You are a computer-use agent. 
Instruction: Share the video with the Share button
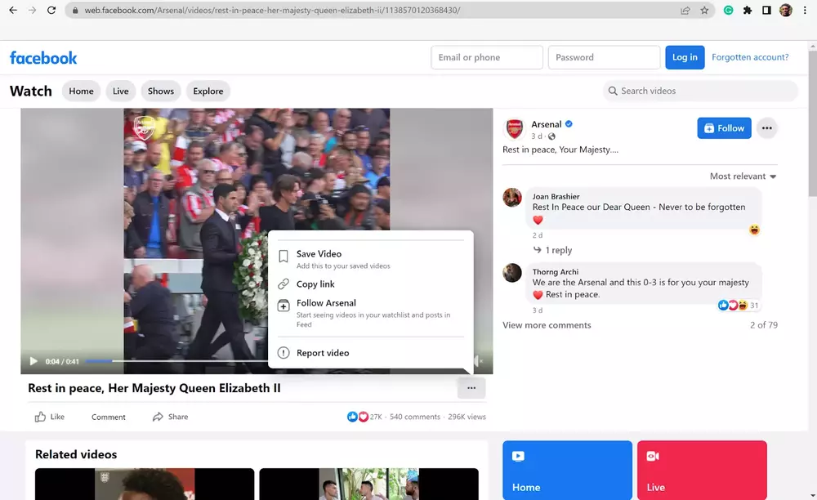[171, 417]
